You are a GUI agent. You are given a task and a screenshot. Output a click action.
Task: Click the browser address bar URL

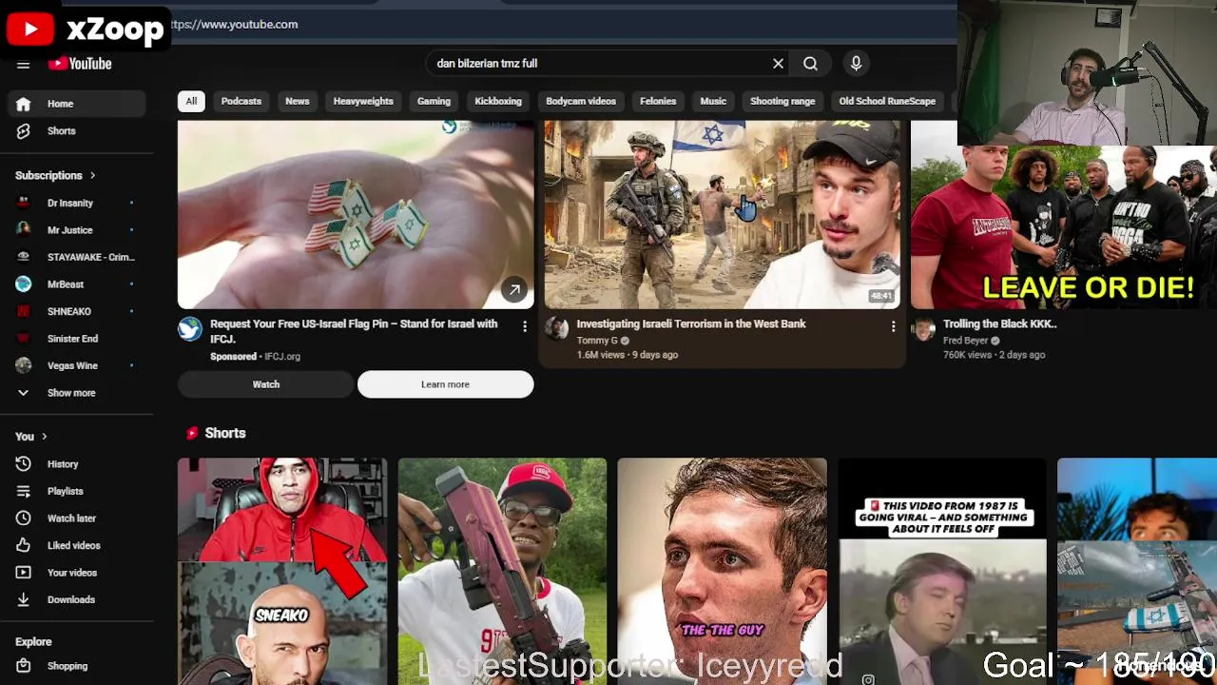click(235, 25)
